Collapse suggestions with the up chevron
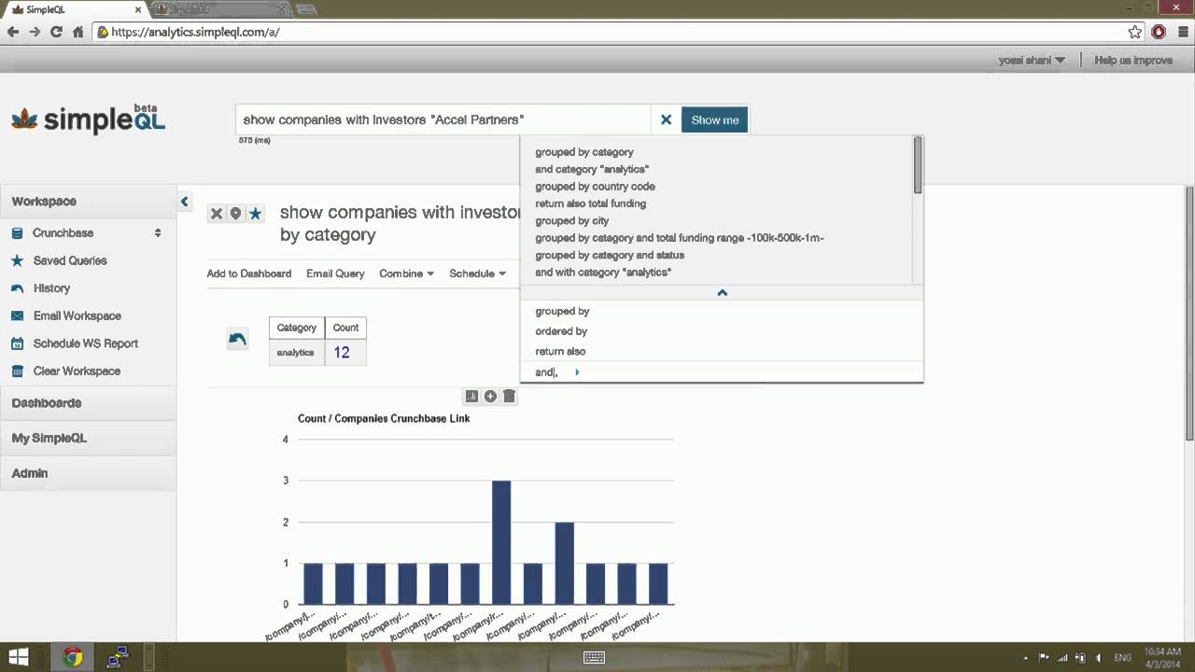Viewport: 1195px width, 672px height. tap(722, 292)
